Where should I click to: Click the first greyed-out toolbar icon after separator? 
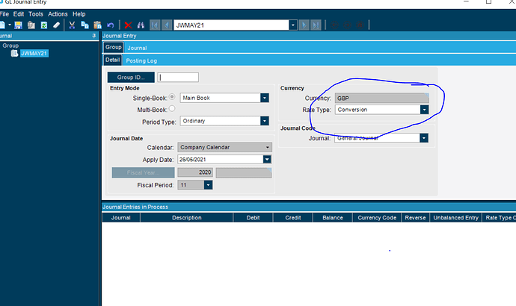(335, 25)
